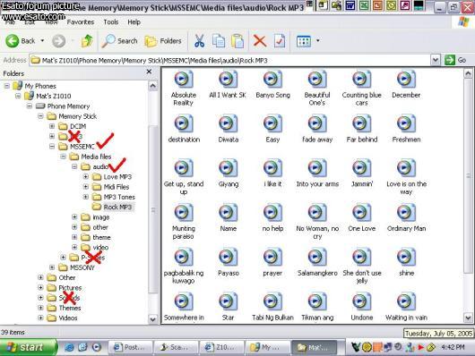Select the shine audio file
This screenshot has height=356, width=475.
[x=406, y=263]
